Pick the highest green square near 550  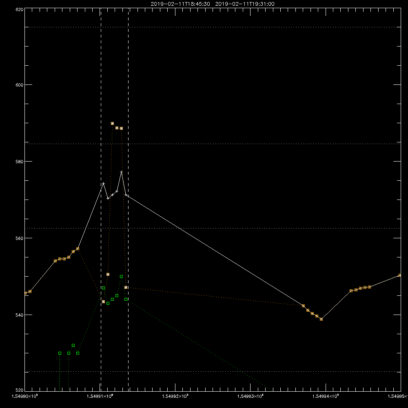(121, 277)
